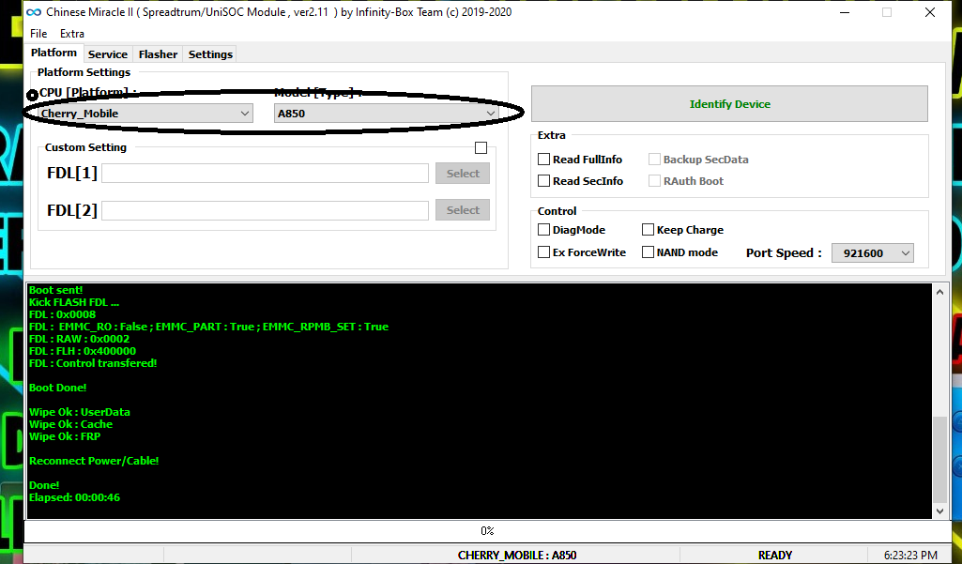The image size is (962, 564).
Task: Enable the Ex ForceWrite checkbox
Action: (x=543, y=252)
